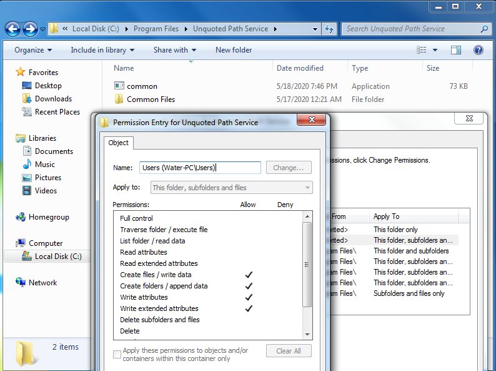Open address bar history dropdown

tap(315, 29)
